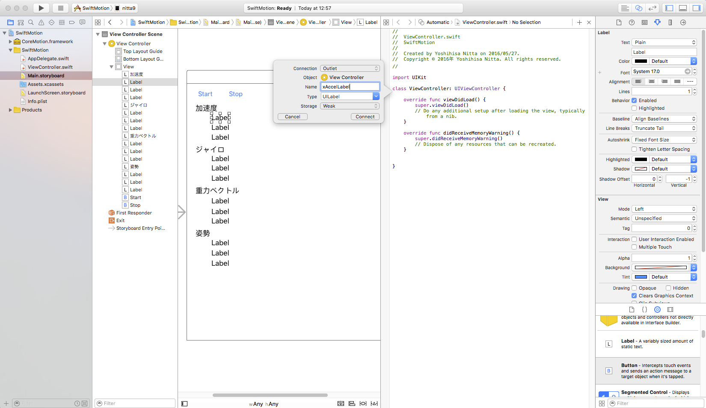Click the Run (play) button in toolbar
Screen dimensions: 706x408
click(x=41, y=8)
